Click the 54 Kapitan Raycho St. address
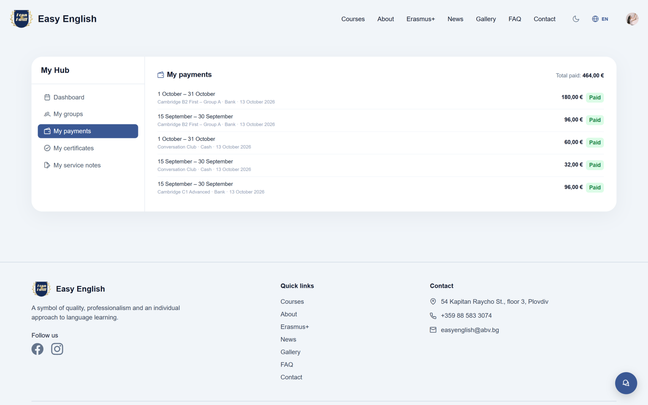 point(494,302)
